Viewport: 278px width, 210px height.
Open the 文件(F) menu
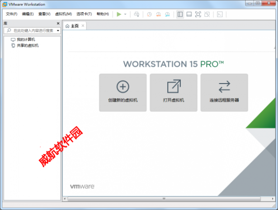point(11,14)
